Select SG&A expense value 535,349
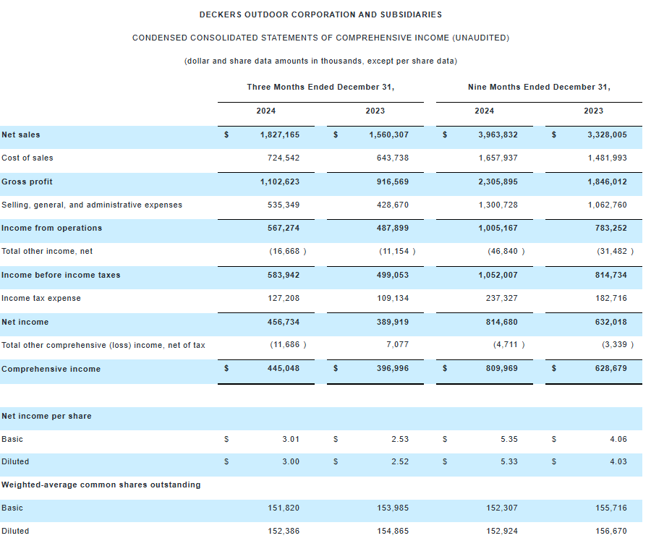 284,205
